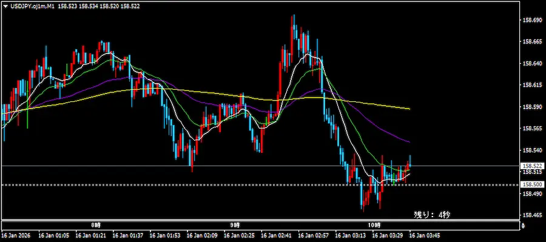Click the 残り: 4秒 countdown text
This screenshot has width=546, height=242.
[x=432, y=215]
